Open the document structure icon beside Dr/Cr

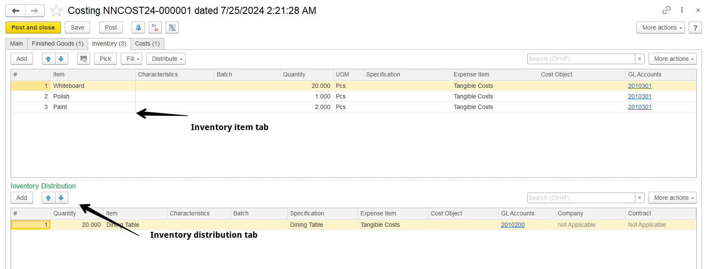[172, 27]
